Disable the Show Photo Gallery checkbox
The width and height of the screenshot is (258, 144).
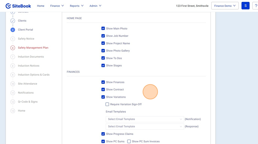(103, 51)
